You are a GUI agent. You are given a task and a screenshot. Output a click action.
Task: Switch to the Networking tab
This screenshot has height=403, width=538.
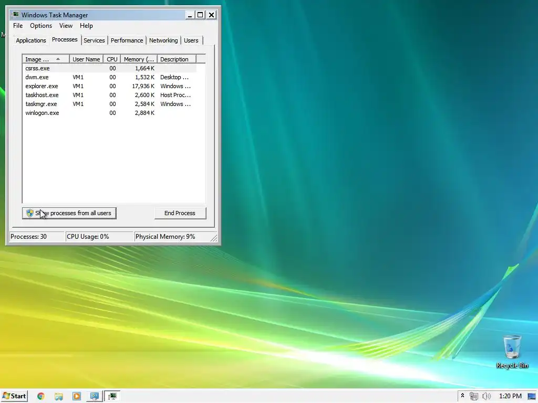coord(163,40)
